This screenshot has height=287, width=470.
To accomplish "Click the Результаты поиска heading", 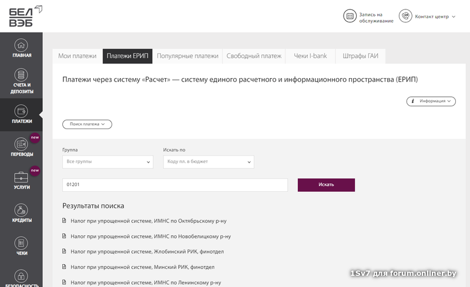I will (93, 206).
